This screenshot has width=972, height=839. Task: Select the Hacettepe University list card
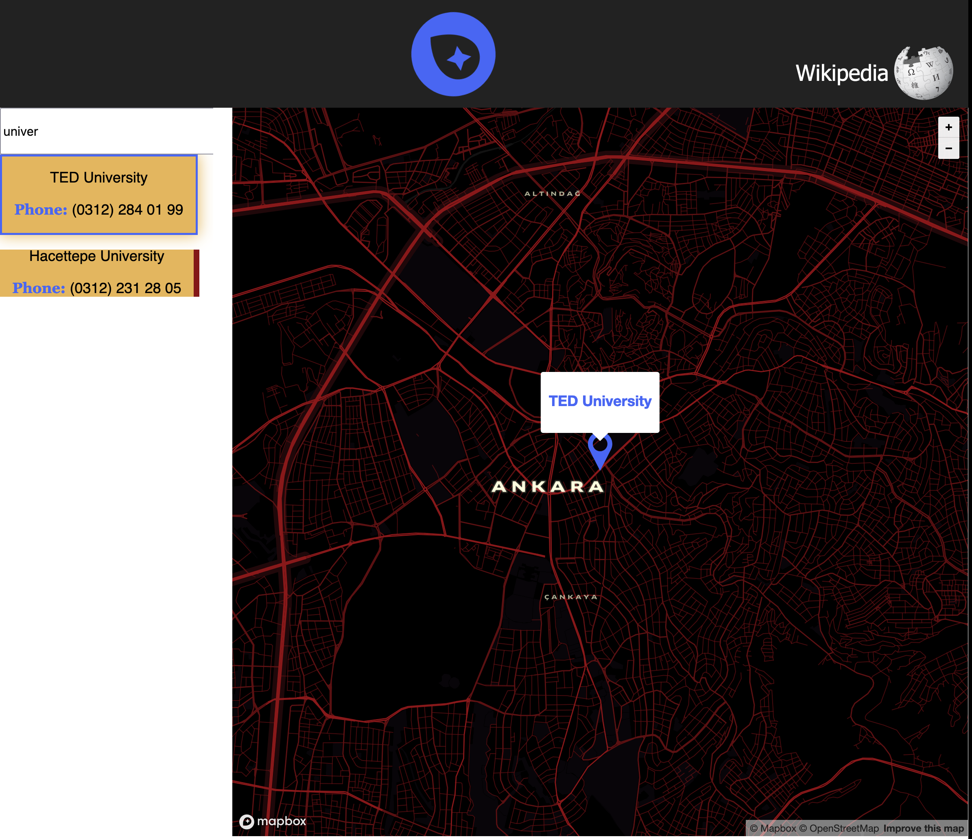98,273
